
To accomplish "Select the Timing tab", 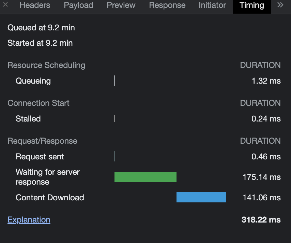I will click(252, 5).
